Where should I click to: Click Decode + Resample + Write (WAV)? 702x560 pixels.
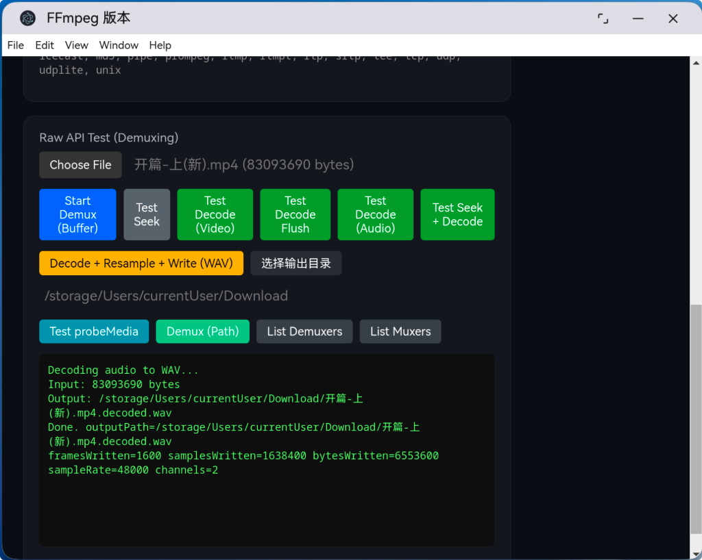(x=141, y=264)
